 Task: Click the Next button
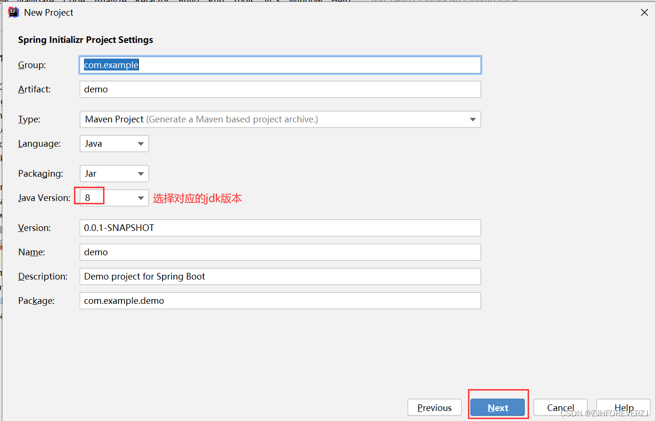click(x=498, y=408)
